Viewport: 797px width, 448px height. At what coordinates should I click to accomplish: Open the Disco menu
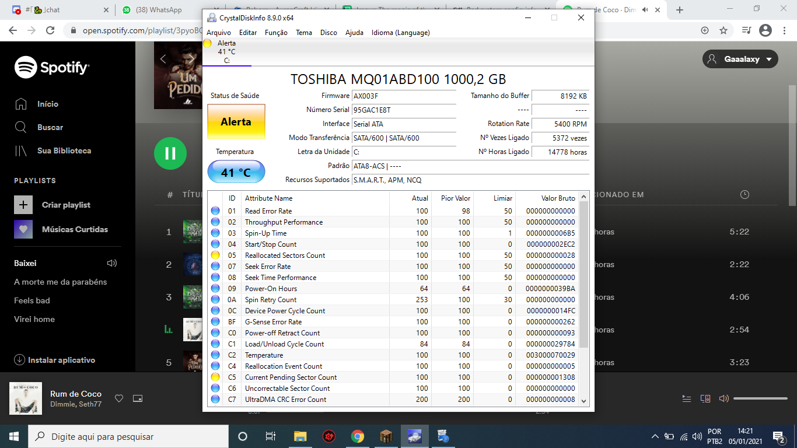[x=328, y=33]
